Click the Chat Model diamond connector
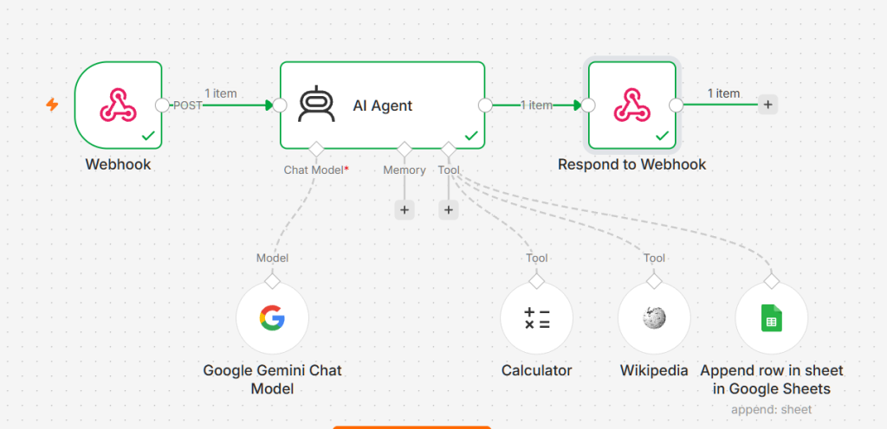 [316, 150]
